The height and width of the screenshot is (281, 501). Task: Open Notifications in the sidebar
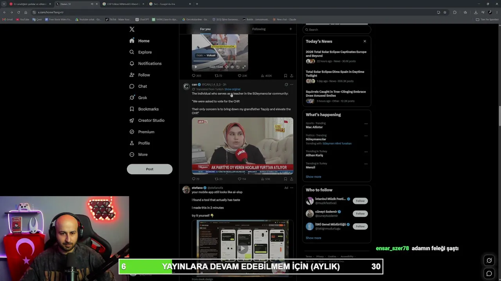point(145,63)
